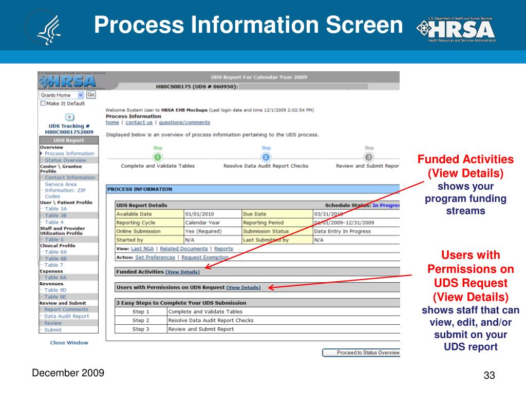Open the contact us link
The height and width of the screenshot is (394, 526).
pos(139,123)
